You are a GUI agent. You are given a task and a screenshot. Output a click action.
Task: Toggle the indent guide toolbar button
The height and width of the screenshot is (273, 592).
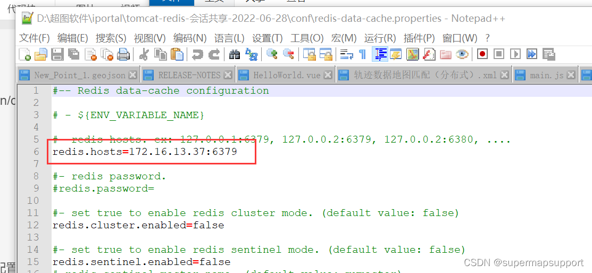(380, 54)
